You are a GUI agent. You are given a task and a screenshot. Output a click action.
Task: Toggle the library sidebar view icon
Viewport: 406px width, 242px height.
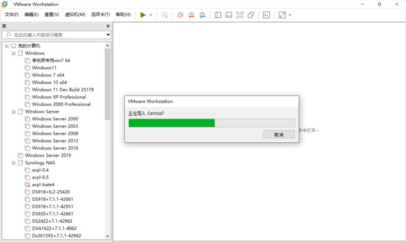click(218, 15)
